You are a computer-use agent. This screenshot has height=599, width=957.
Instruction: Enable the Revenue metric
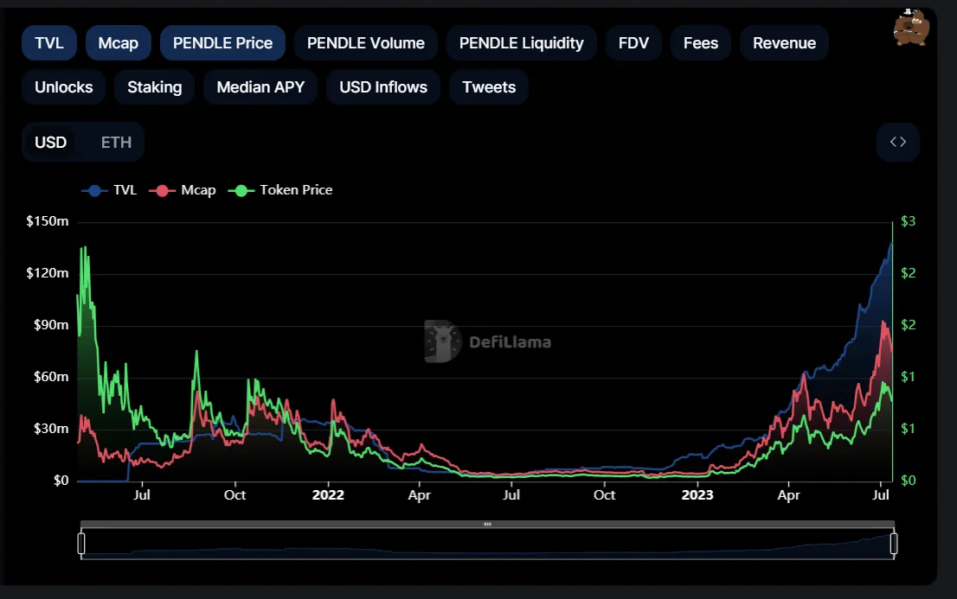784,43
